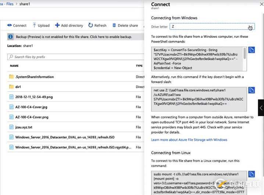Click the Add directory plus icon
The height and width of the screenshot is (195, 264).
click(x=57, y=25)
